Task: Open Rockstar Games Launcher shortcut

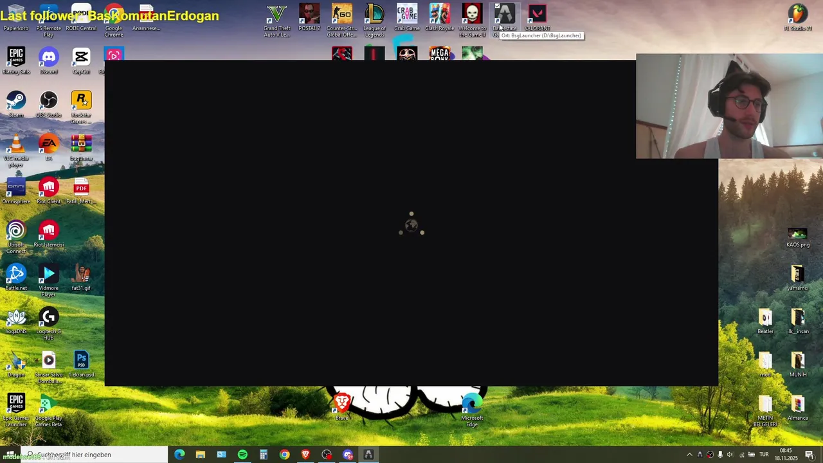Action: click(81, 107)
